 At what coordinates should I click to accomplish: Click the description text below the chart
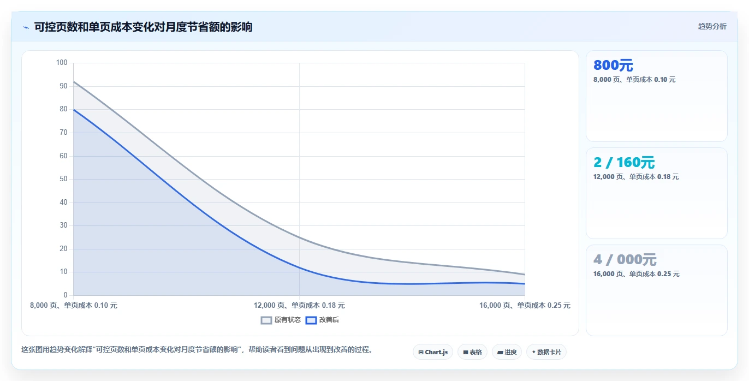coord(198,350)
